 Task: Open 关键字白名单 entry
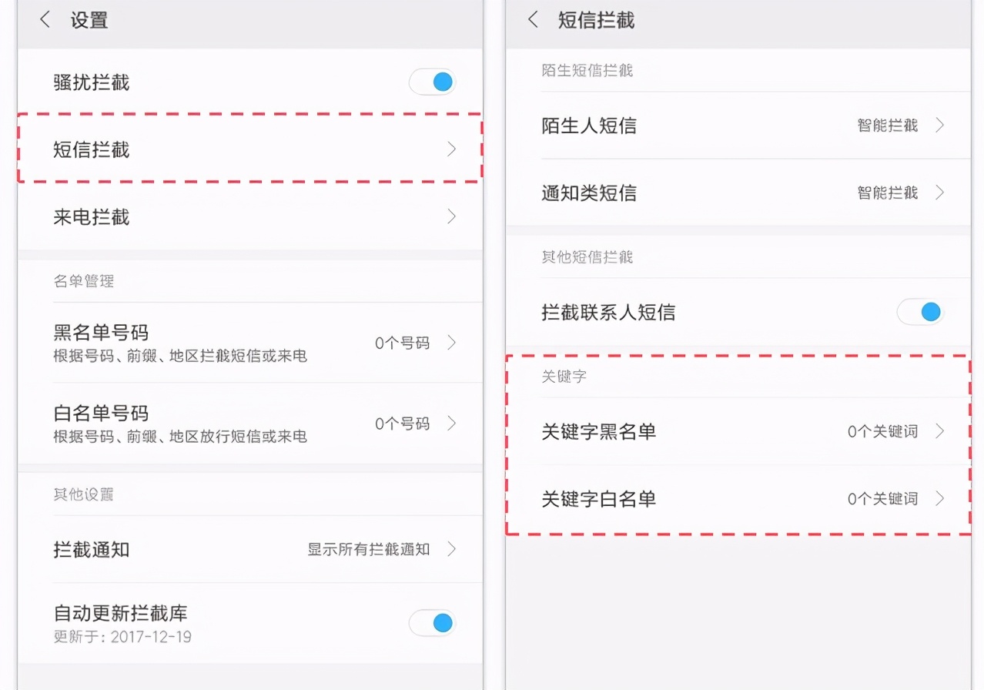[738, 499]
